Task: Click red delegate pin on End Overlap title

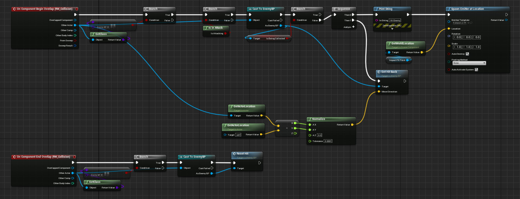Action: [x=74, y=157]
